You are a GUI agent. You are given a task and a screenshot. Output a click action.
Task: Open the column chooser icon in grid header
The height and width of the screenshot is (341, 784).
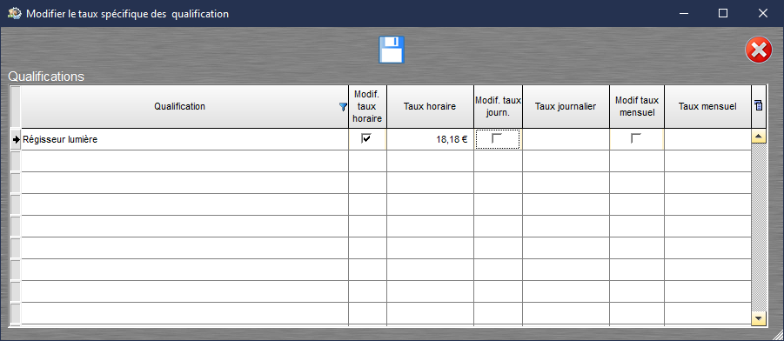click(x=759, y=105)
